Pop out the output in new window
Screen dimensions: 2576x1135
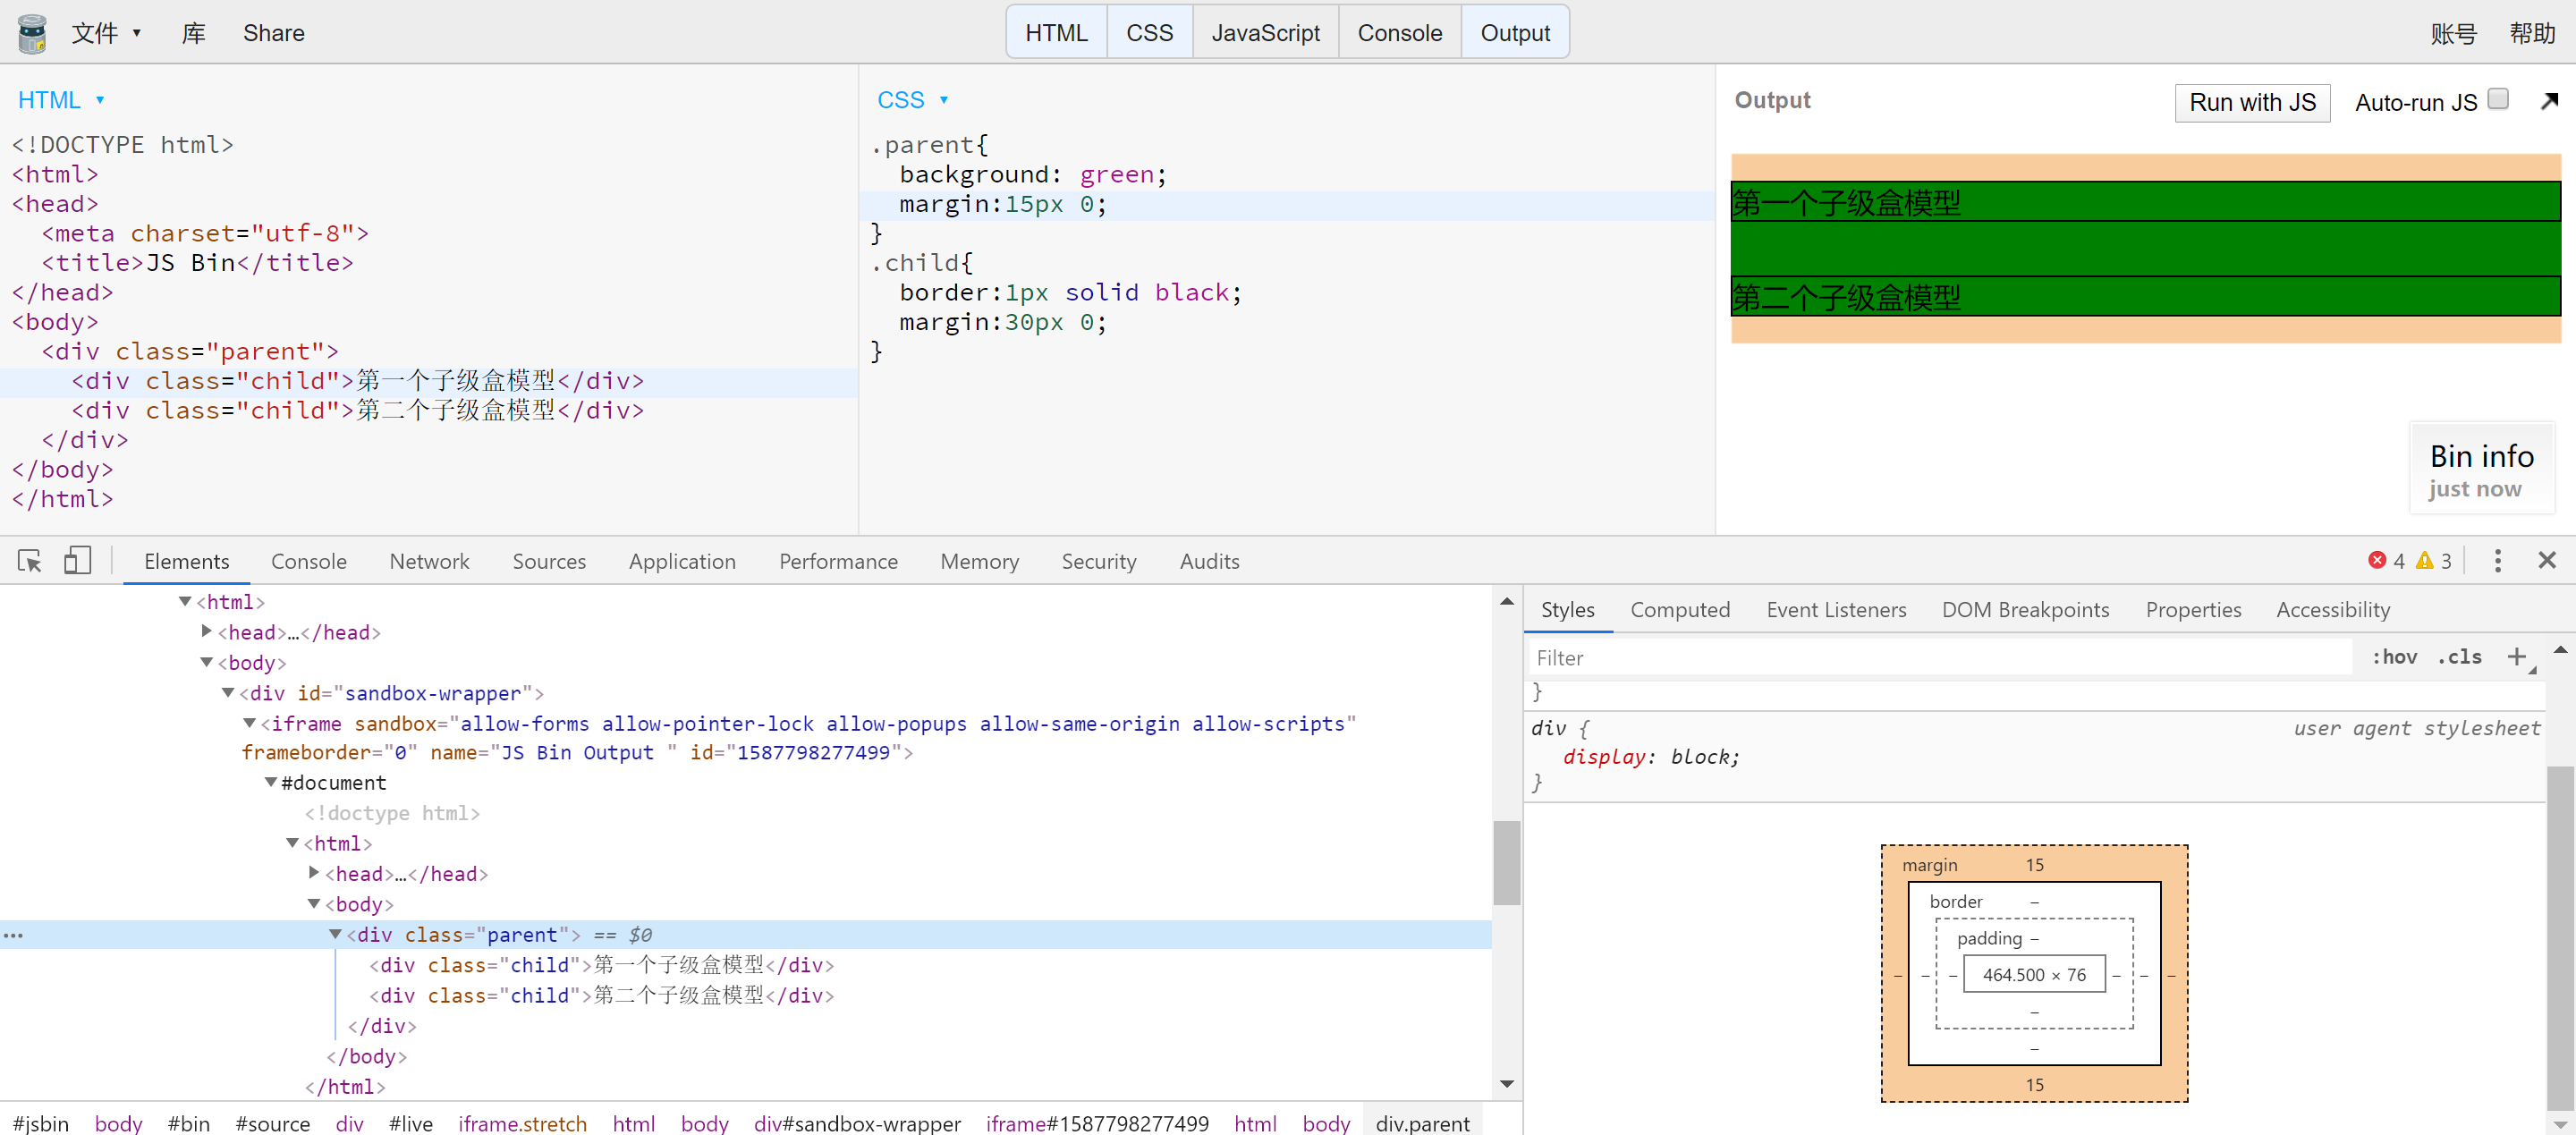pyautogui.click(x=2549, y=101)
